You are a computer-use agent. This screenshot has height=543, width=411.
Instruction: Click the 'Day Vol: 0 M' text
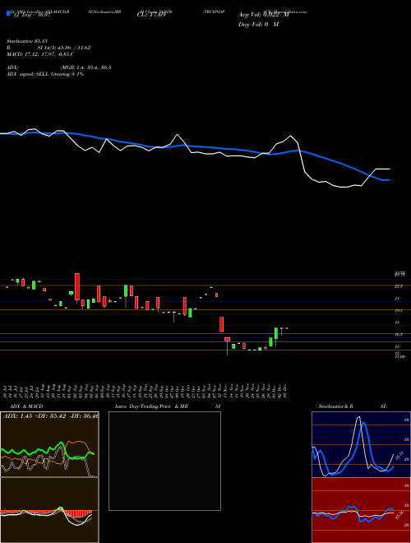click(x=258, y=25)
